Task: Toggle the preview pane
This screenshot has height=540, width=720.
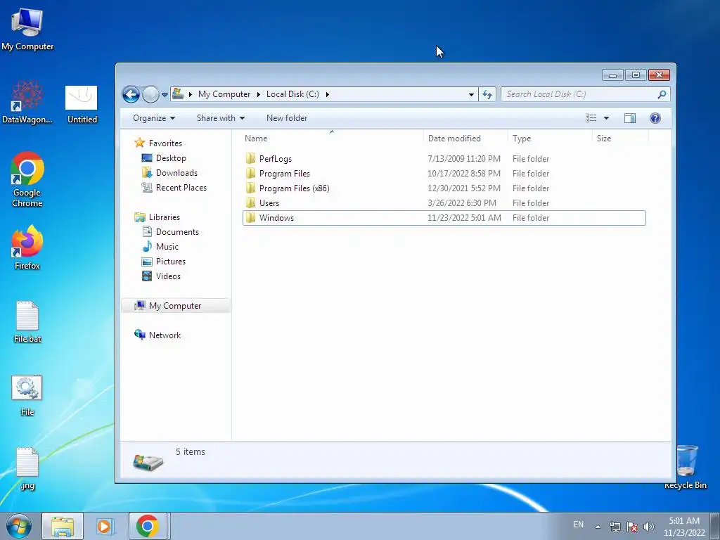Action: (x=630, y=118)
